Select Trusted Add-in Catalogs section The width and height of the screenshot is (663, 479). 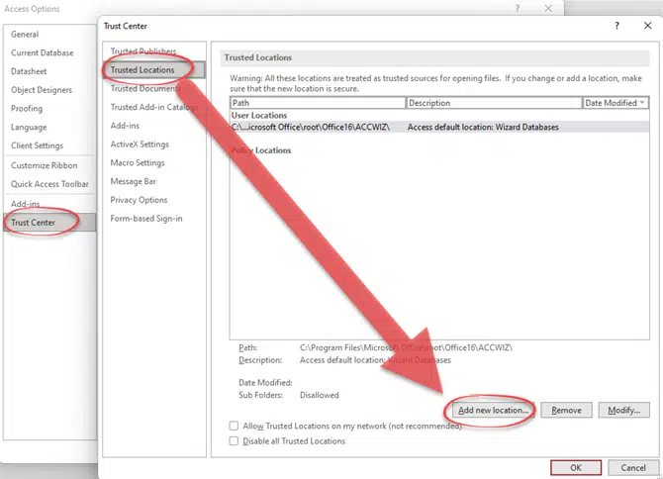[154, 107]
